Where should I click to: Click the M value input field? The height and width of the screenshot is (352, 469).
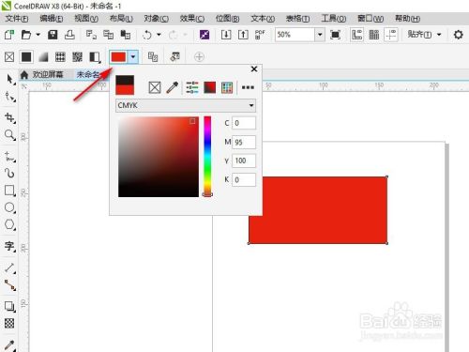pyautogui.click(x=244, y=142)
